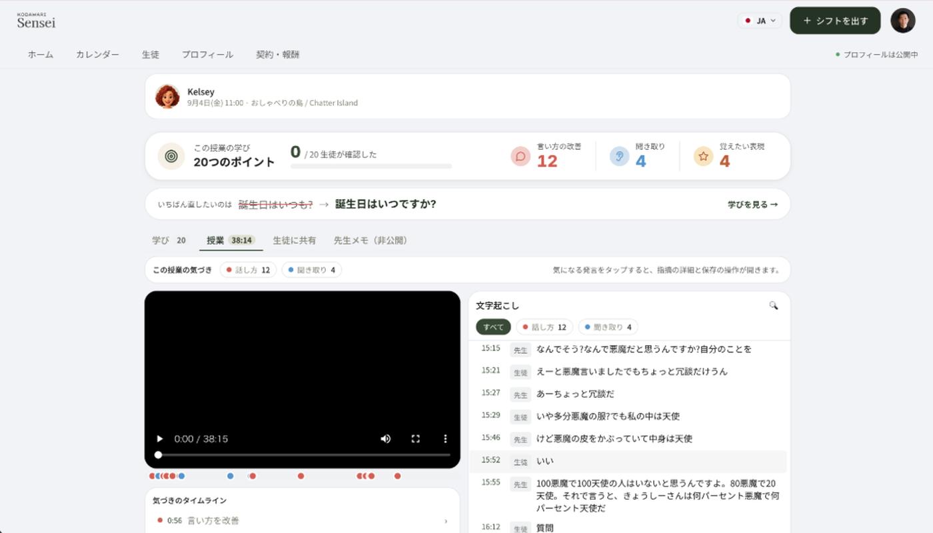Switch to the 生徒に共有 tab
This screenshot has height=533, width=933.
(295, 241)
